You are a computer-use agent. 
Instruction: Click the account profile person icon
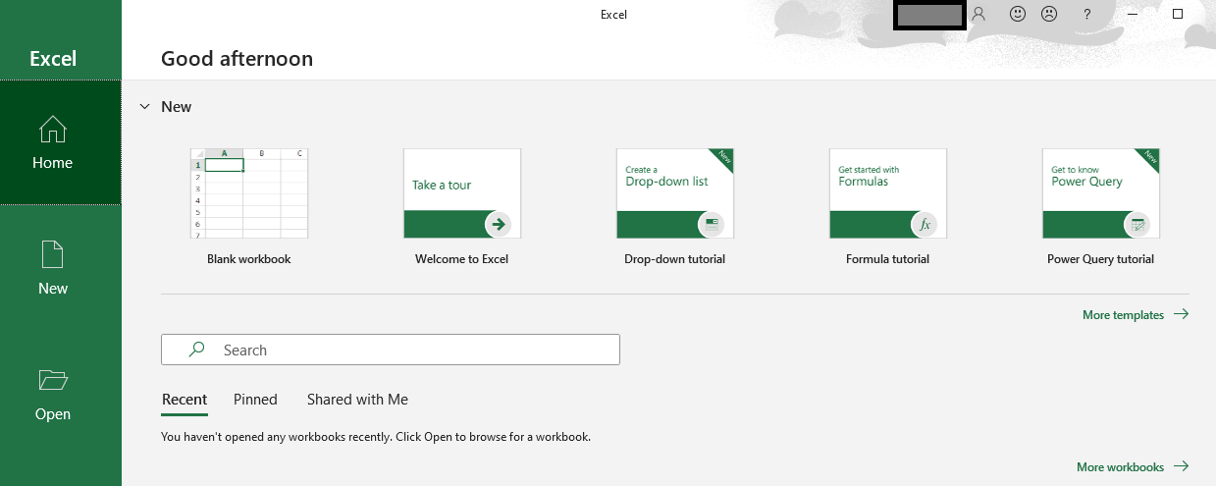click(x=978, y=15)
